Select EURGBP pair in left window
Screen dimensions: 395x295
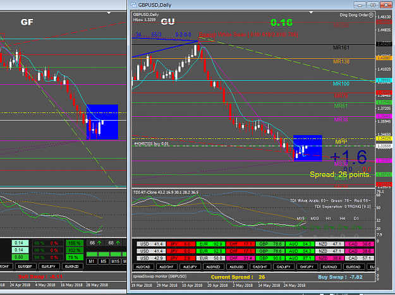(25, 267)
